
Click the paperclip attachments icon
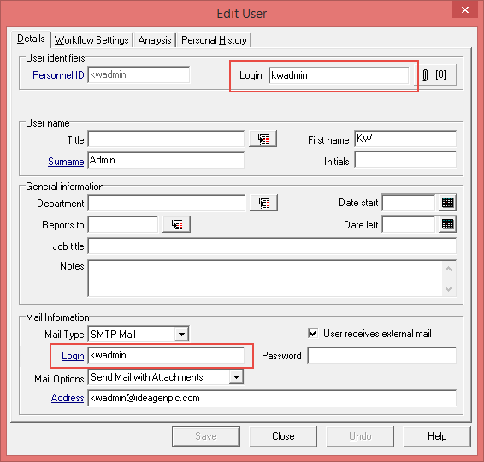(425, 75)
